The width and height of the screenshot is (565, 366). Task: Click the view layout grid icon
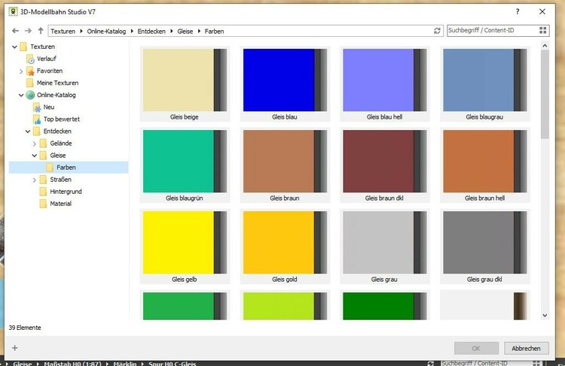point(543,31)
